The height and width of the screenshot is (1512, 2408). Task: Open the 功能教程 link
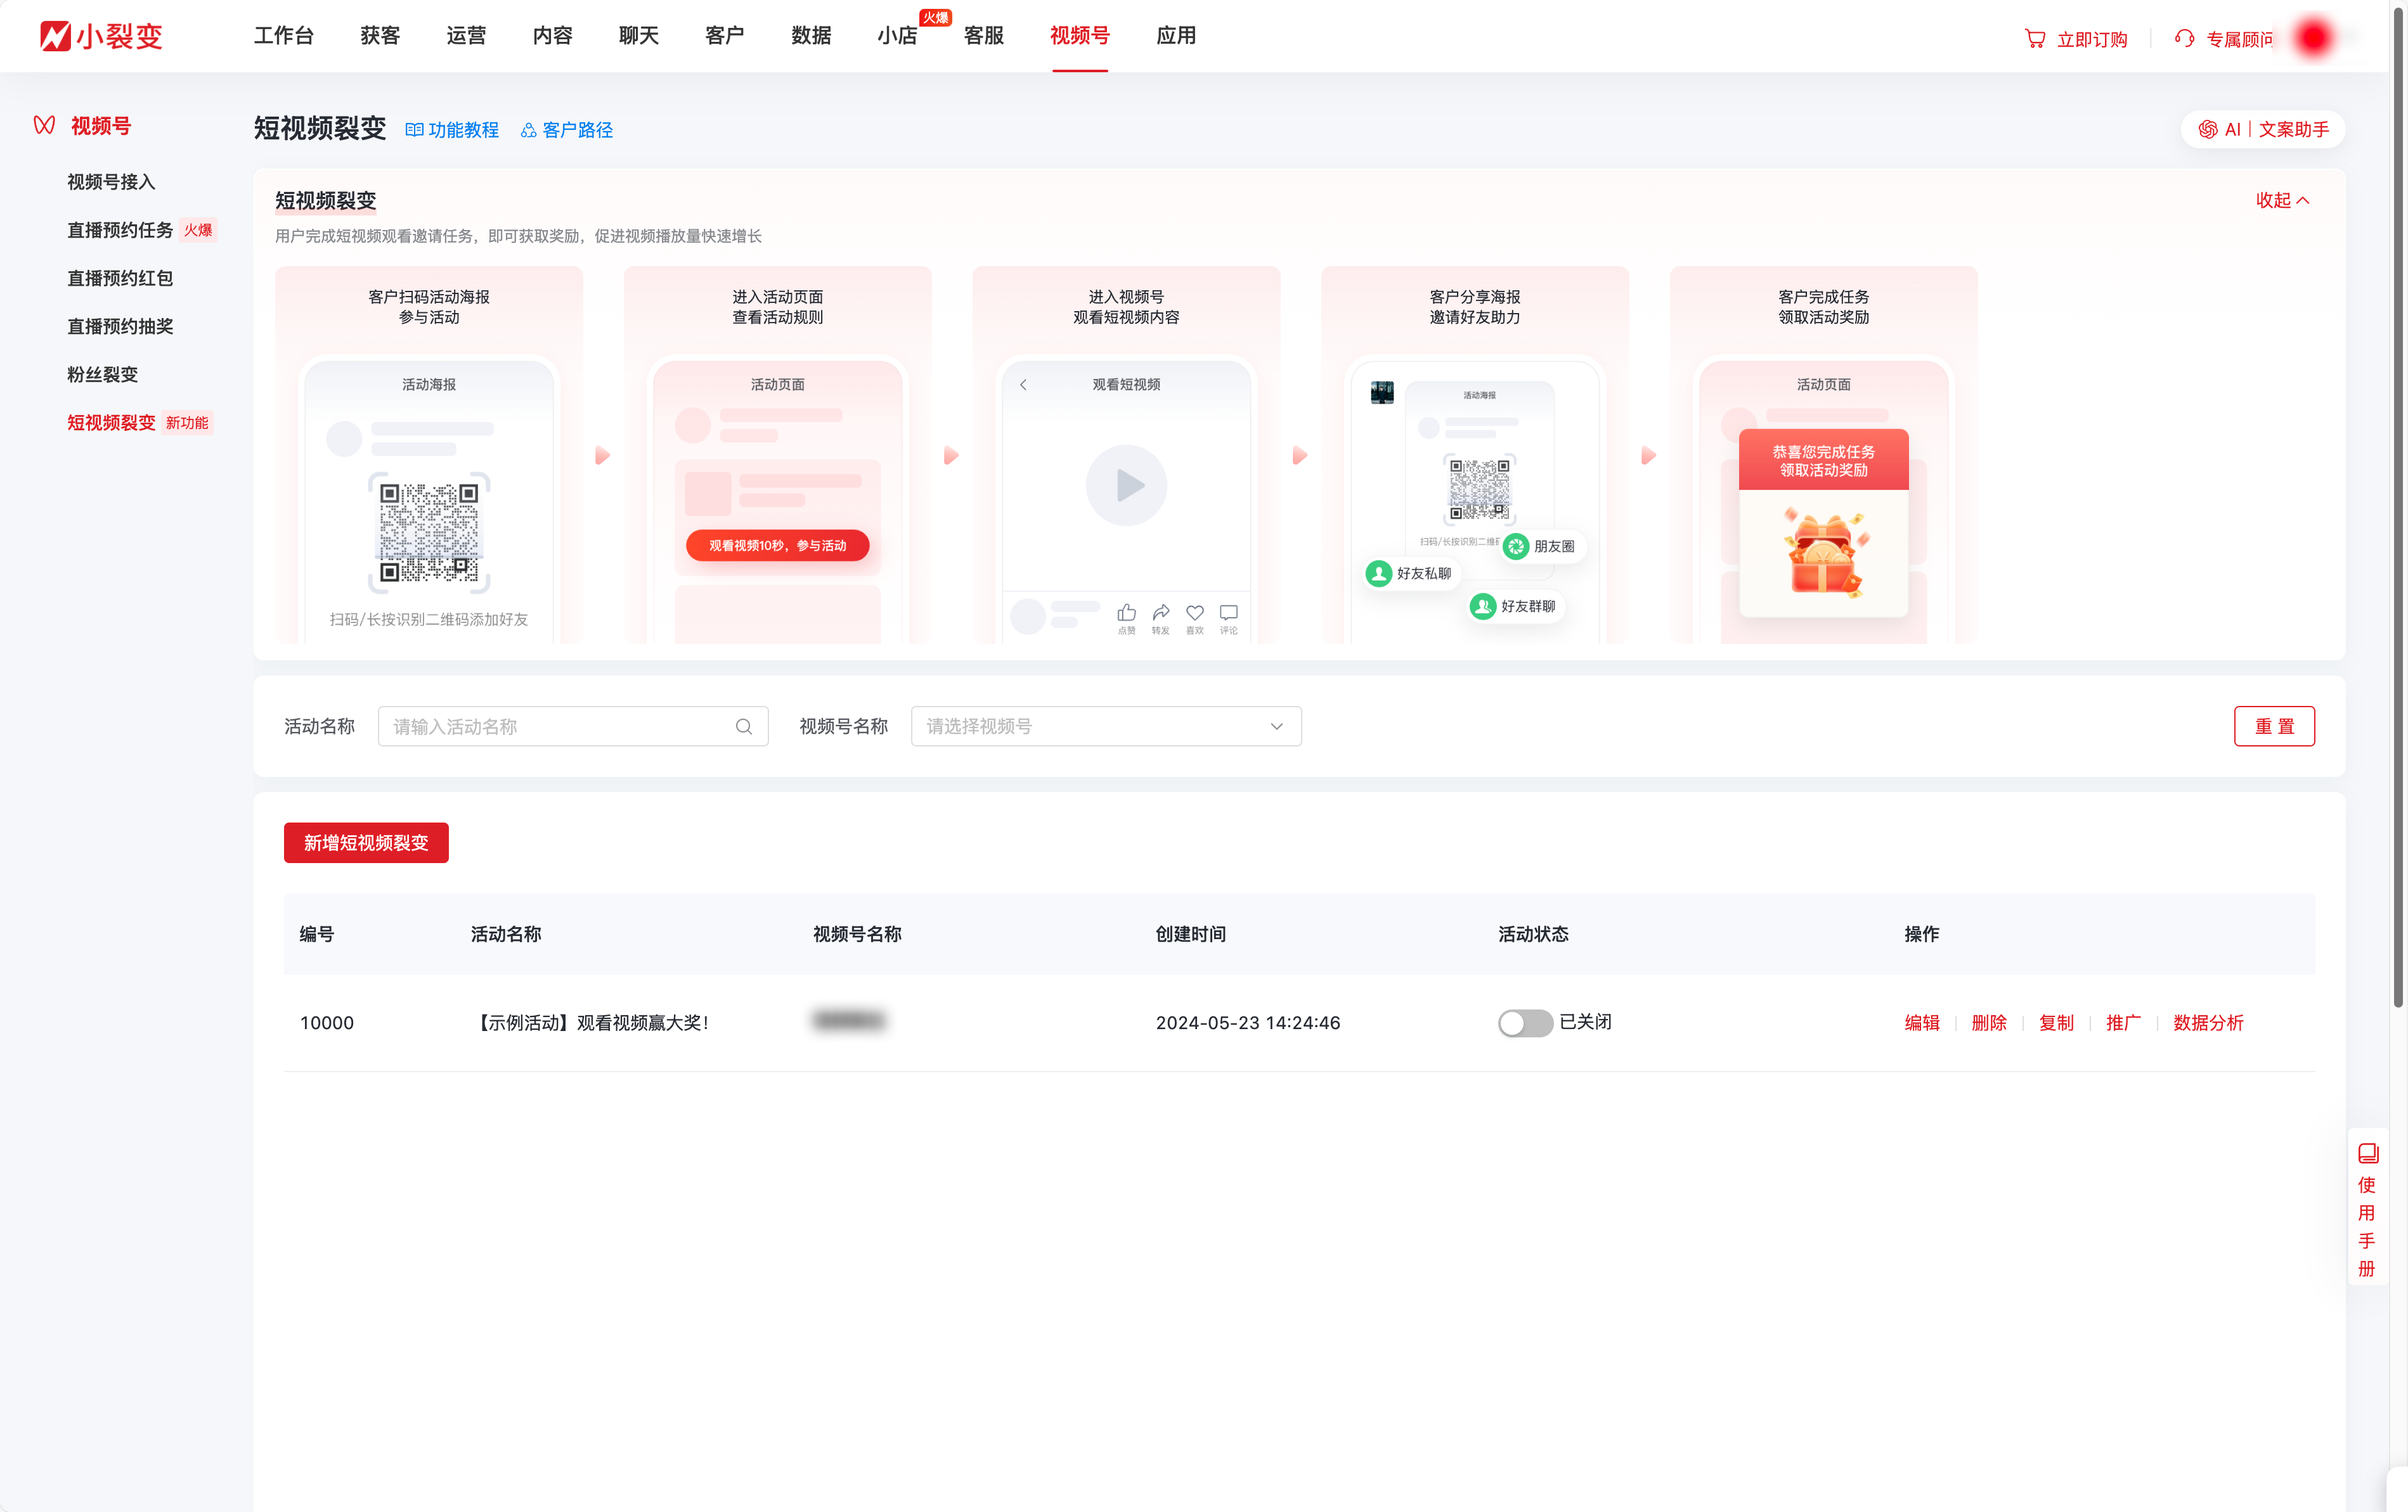(x=463, y=130)
